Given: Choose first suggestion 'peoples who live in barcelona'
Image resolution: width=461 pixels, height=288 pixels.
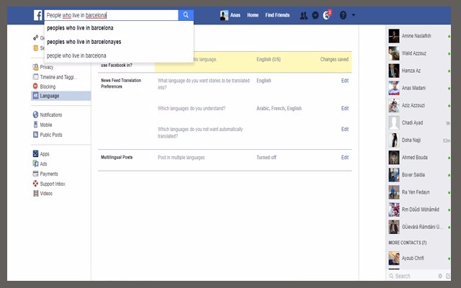Looking at the screenshot, I should (x=79, y=28).
